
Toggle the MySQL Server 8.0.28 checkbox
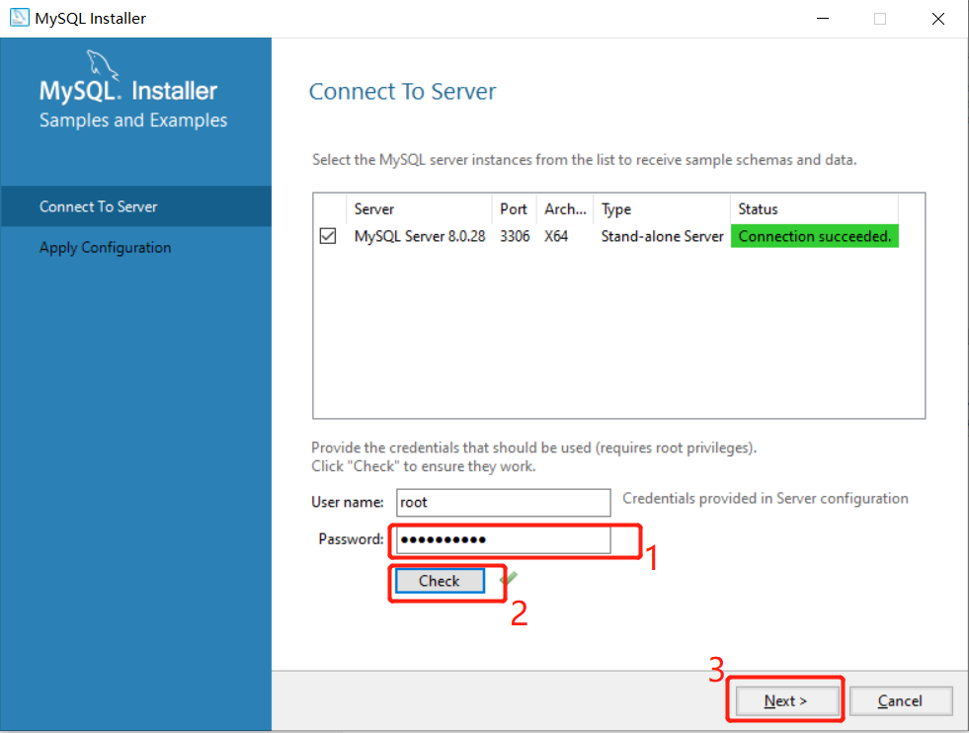[328, 236]
